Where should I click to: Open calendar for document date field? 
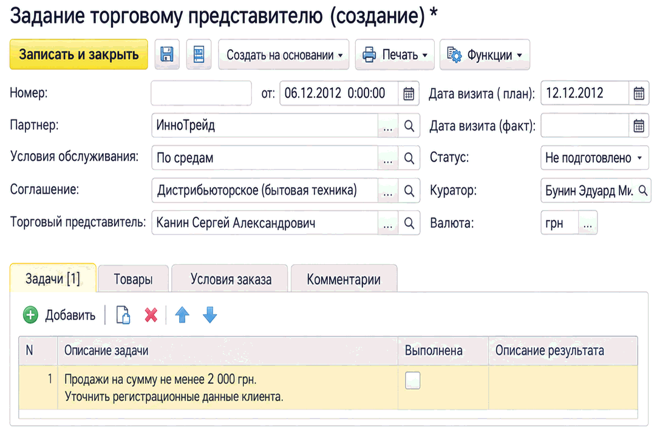tap(409, 93)
